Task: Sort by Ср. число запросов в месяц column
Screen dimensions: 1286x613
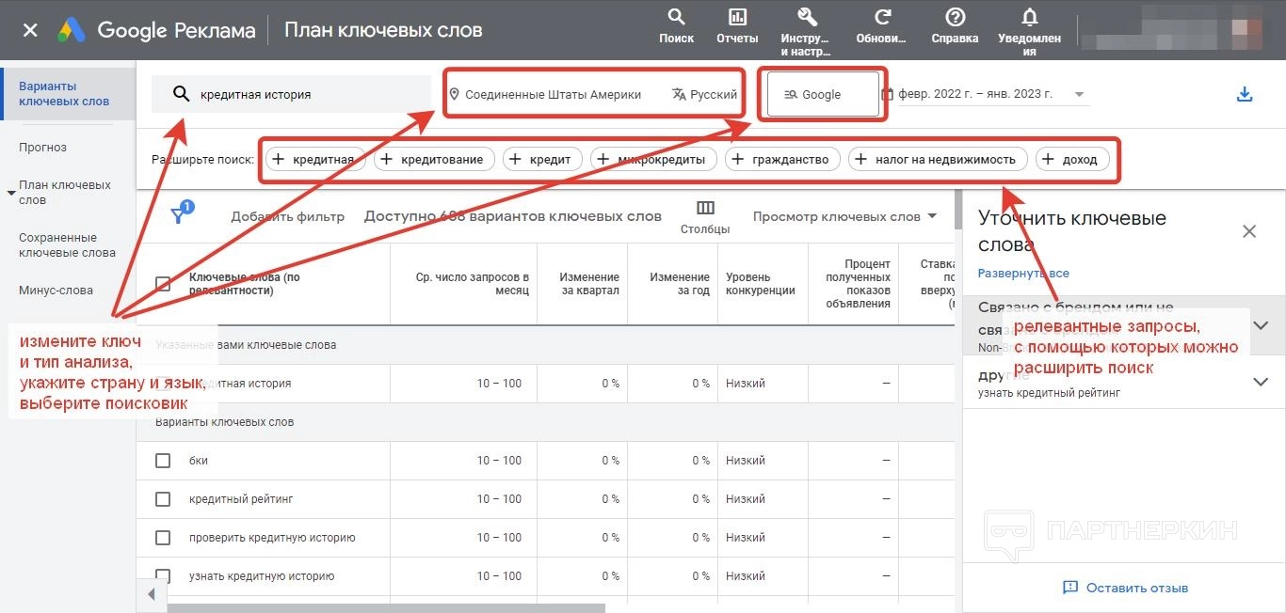Action: 473,284
